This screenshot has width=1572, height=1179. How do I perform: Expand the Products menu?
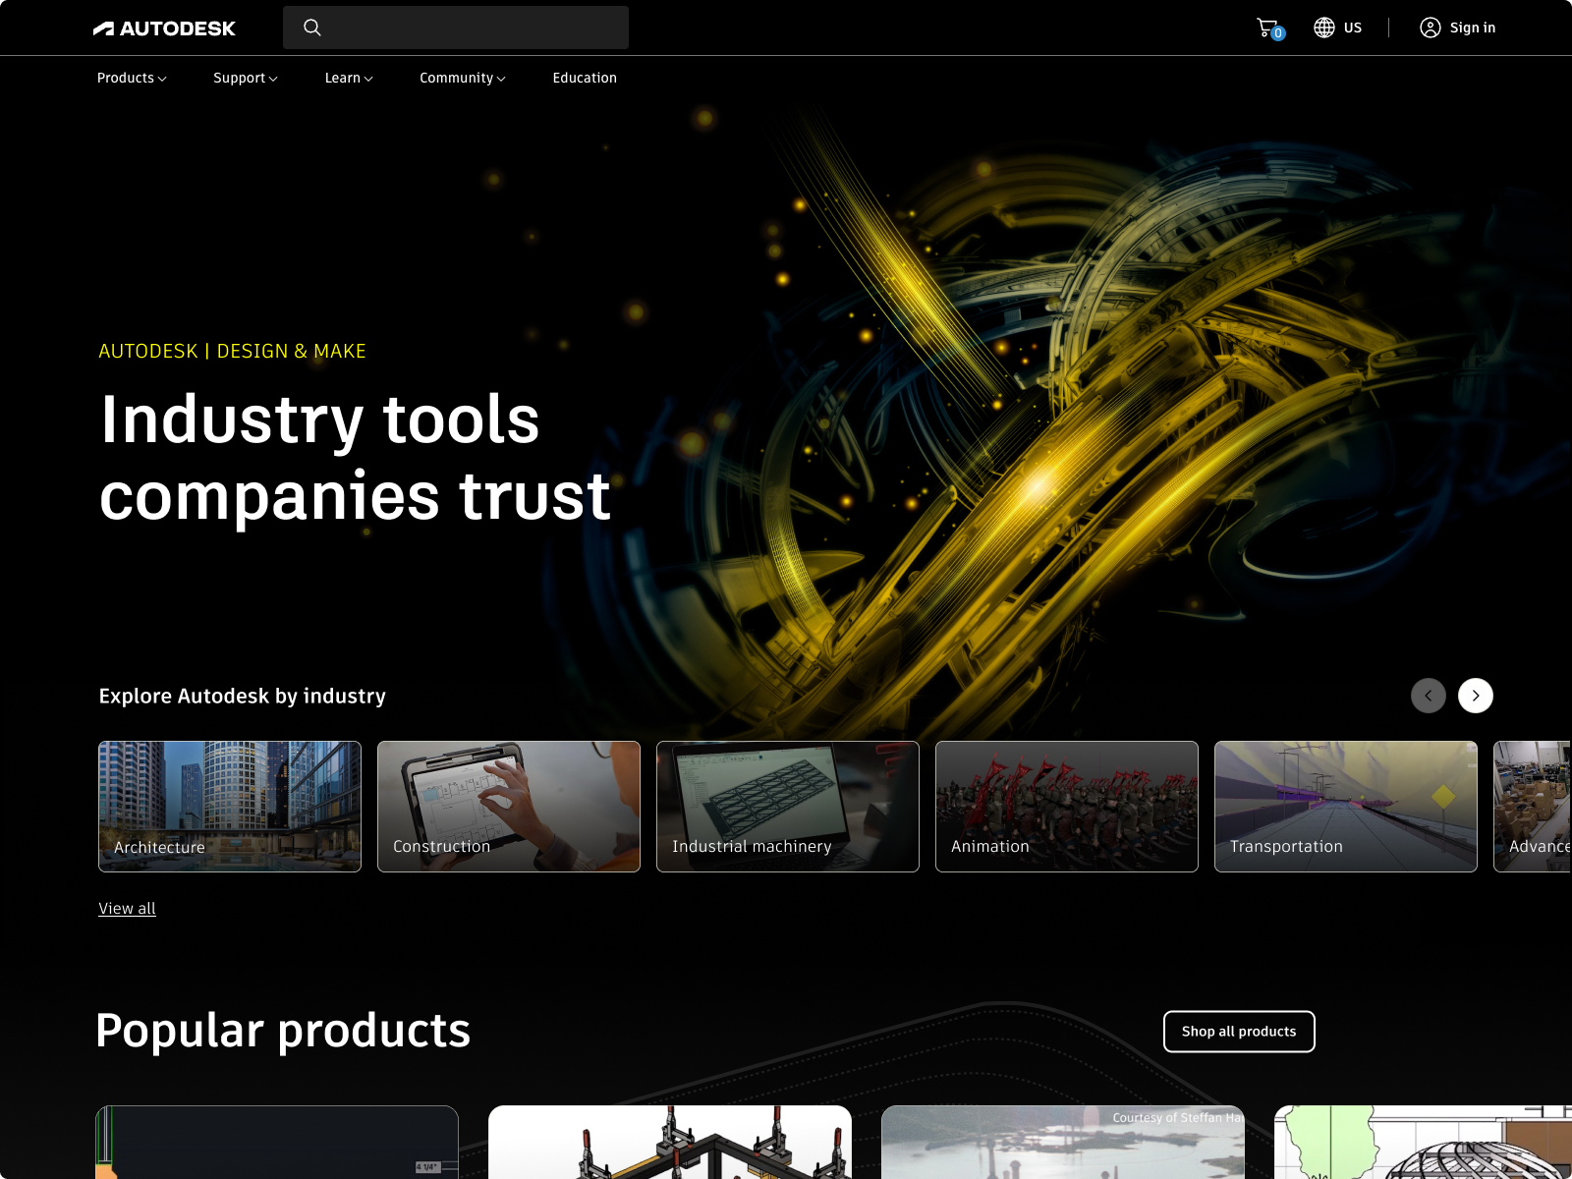tap(132, 78)
